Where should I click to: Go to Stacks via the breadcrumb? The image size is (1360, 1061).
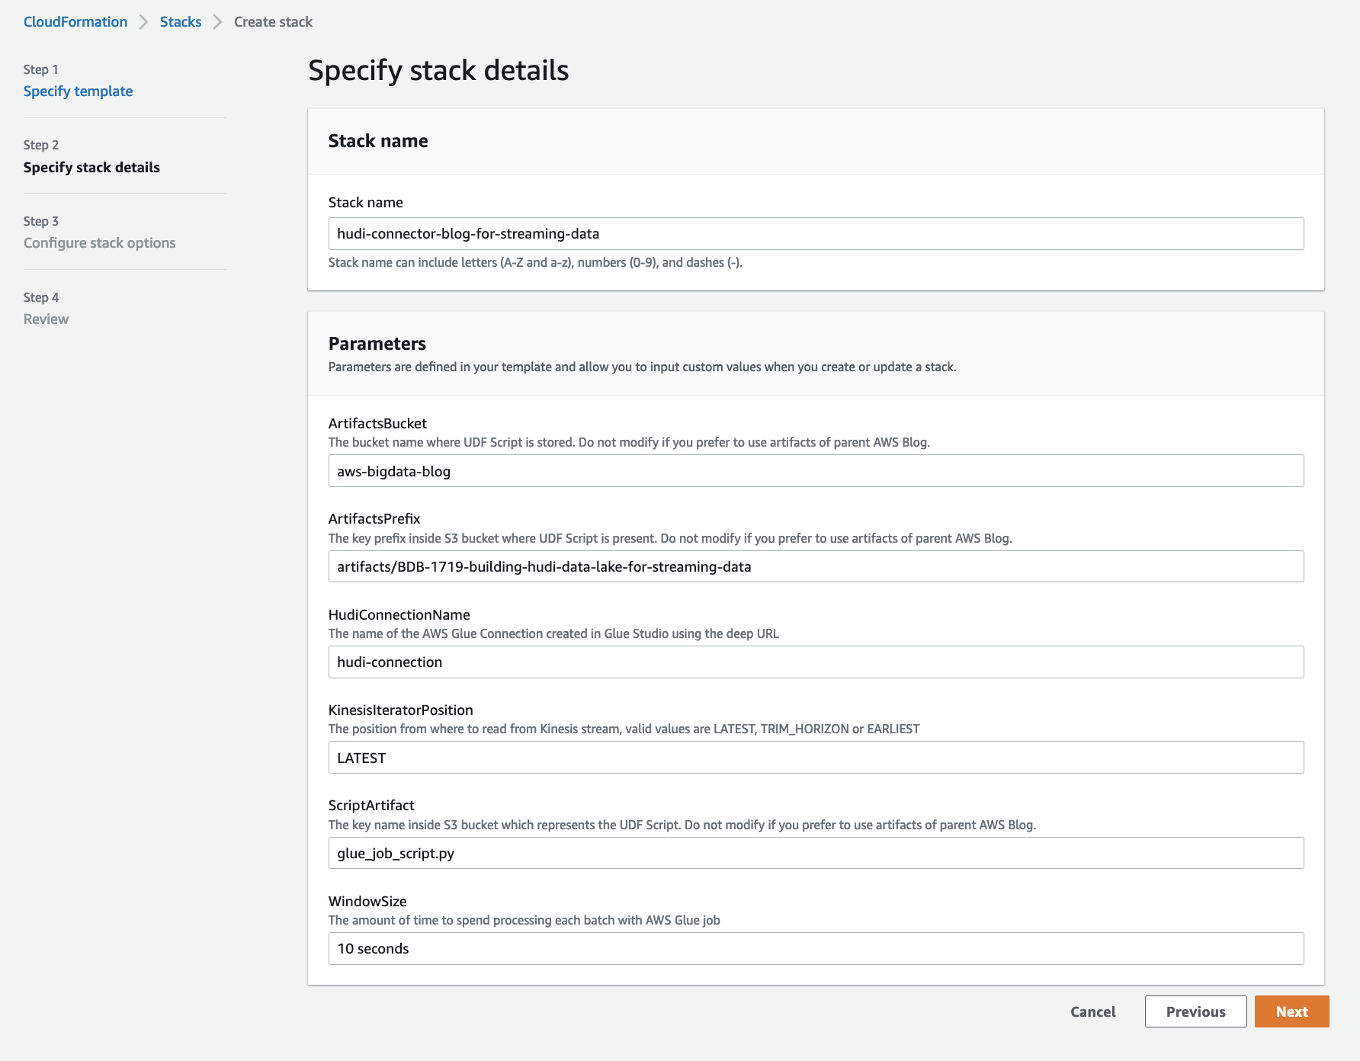(x=181, y=22)
